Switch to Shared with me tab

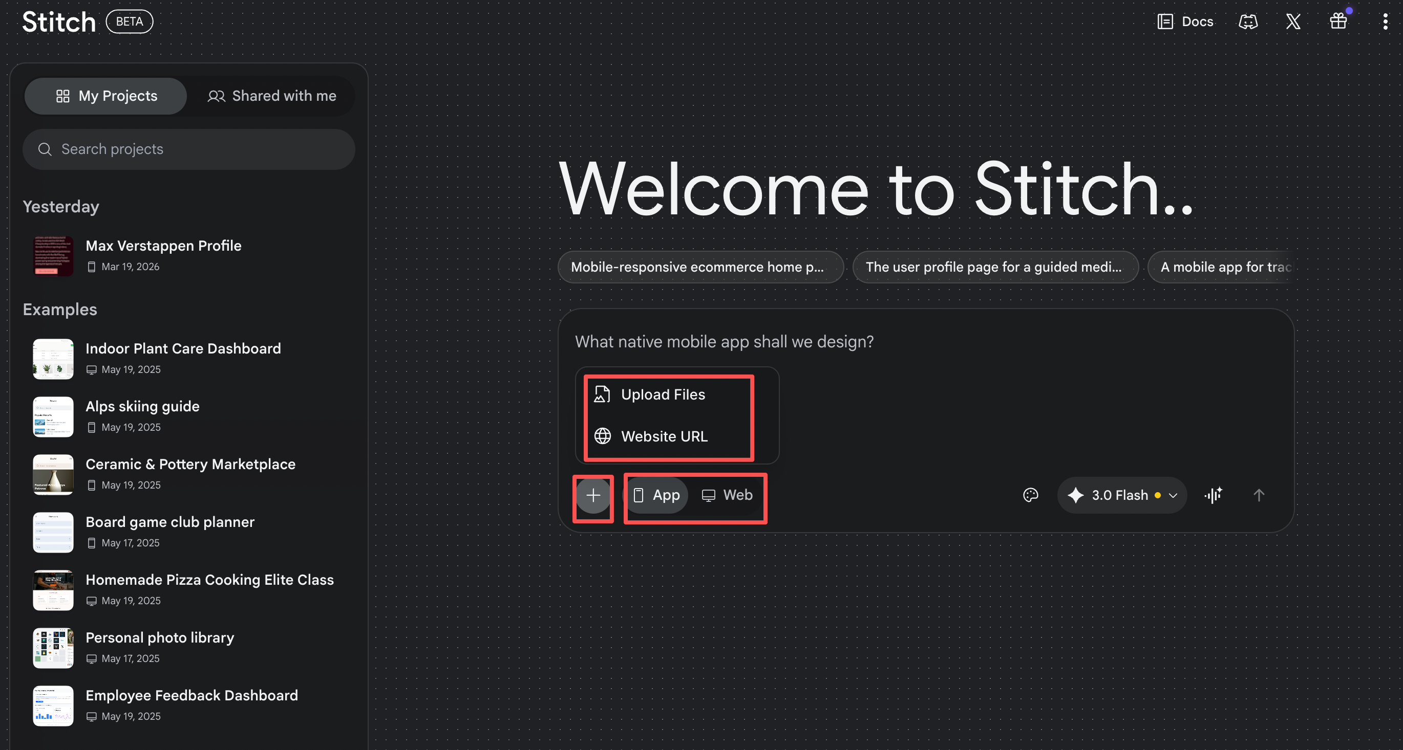click(x=272, y=96)
